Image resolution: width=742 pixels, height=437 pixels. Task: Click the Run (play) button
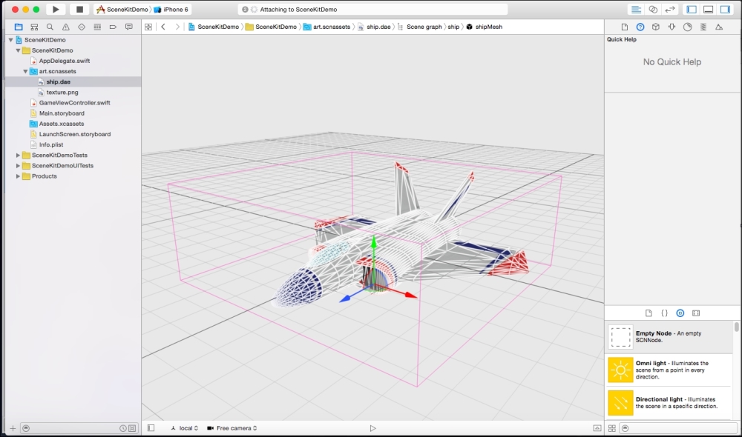(56, 10)
